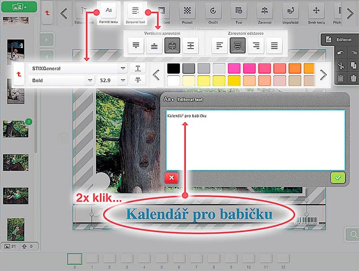Show next color swatches
Viewport: 359px width, 271px height.
pos(323,74)
